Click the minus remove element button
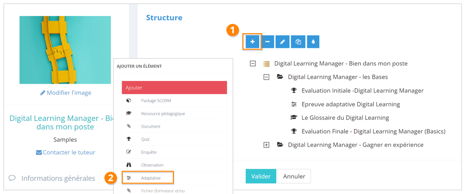The width and height of the screenshot is (468, 194). 268,42
